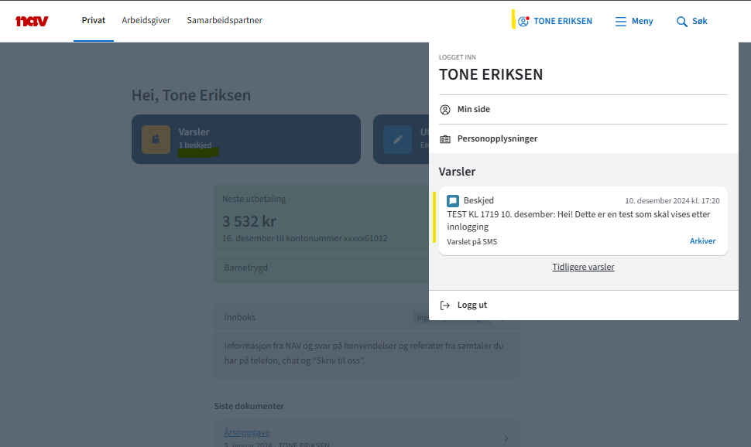Click the Siste dokumenter heading
The height and width of the screenshot is (447, 751).
tap(249, 406)
